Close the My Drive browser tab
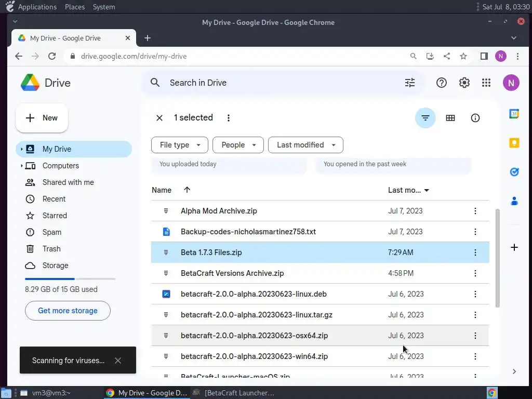 click(x=128, y=38)
